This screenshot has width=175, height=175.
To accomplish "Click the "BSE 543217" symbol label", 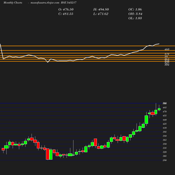I will (69, 2).
